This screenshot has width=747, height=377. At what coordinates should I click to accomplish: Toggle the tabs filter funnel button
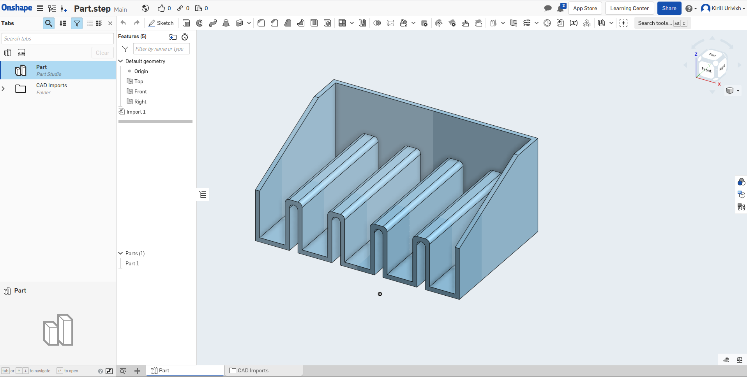(77, 23)
